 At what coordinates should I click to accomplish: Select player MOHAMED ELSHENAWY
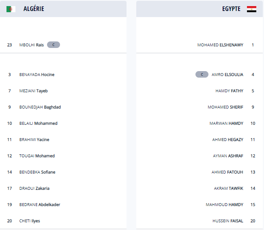(x=220, y=45)
